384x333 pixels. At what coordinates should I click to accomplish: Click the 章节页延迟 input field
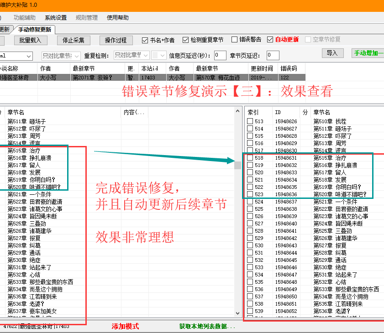(273, 55)
